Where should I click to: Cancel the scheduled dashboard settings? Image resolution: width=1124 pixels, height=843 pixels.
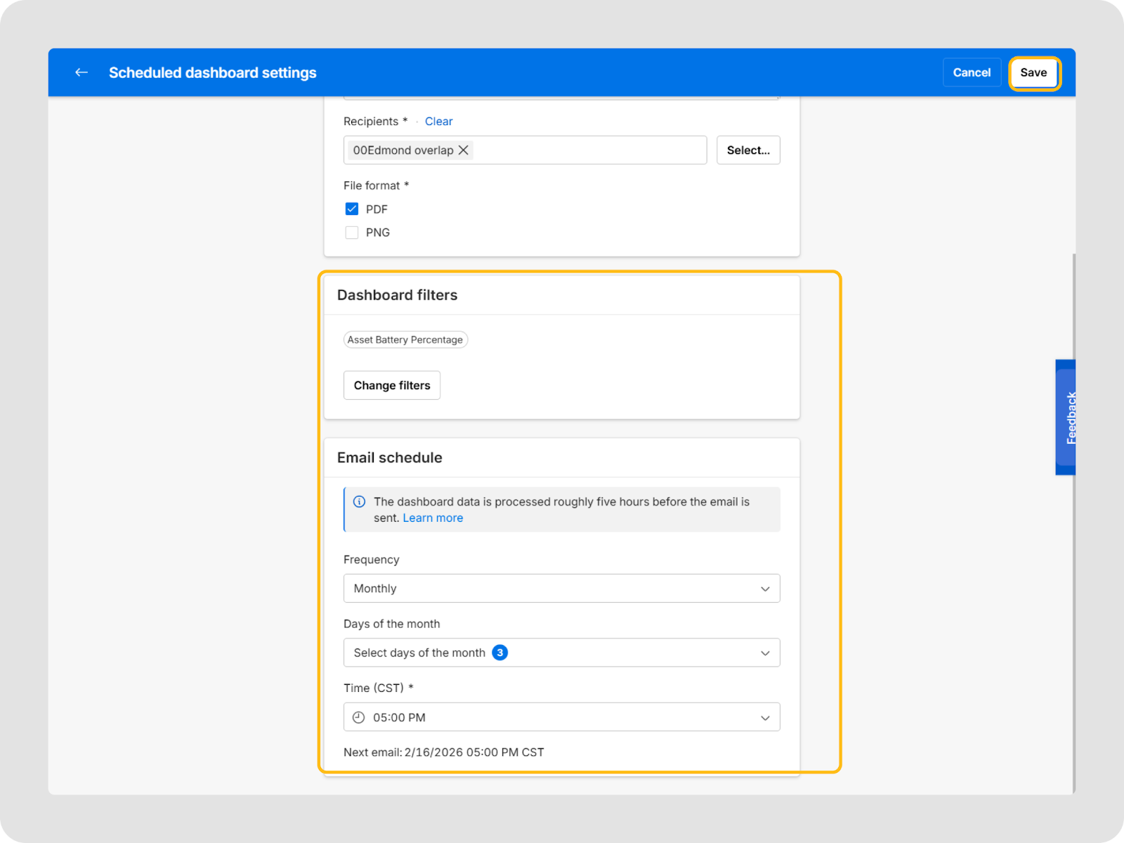tap(971, 73)
